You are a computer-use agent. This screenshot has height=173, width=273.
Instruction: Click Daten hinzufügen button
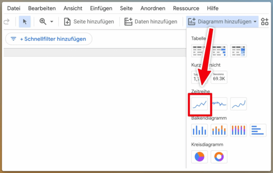(x=150, y=21)
